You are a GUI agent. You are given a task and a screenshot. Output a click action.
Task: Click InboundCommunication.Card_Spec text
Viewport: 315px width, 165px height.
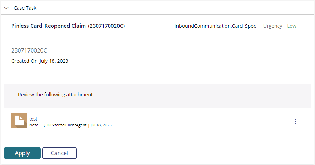[215, 26]
